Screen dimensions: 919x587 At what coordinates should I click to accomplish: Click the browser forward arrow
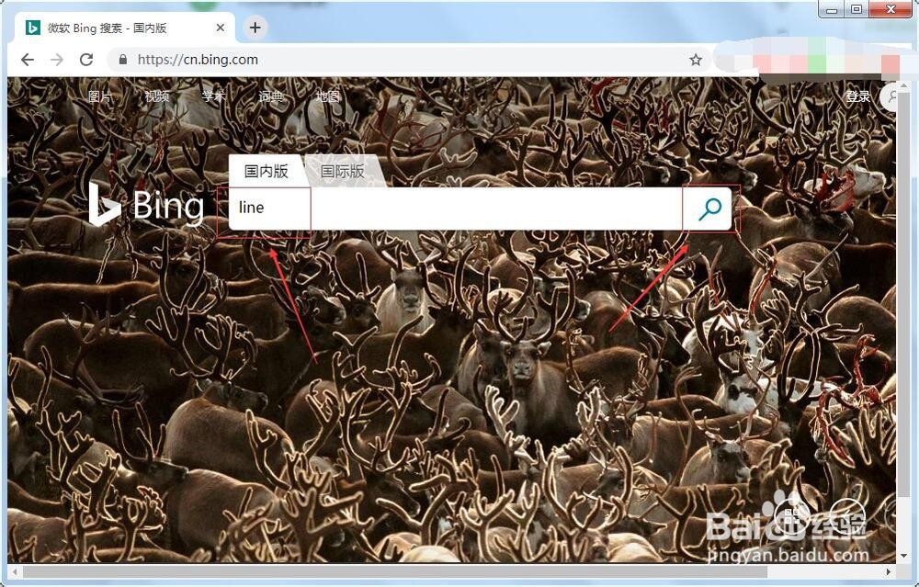(x=57, y=59)
